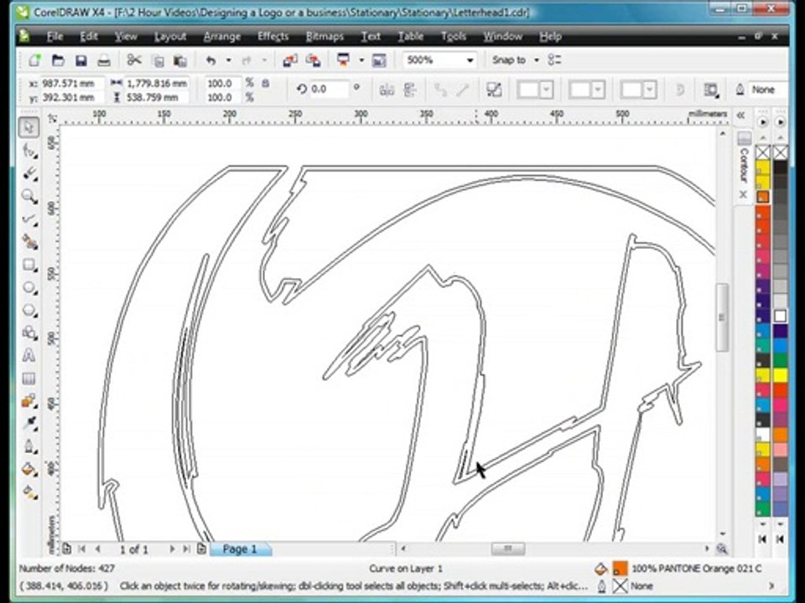Switch to the Page 1 tab
The width and height of the screenshot is (805, 603).
point(240,549)
